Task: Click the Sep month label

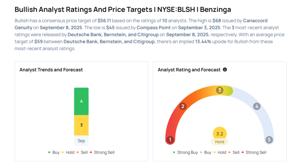Action: [x=81, y=141]
